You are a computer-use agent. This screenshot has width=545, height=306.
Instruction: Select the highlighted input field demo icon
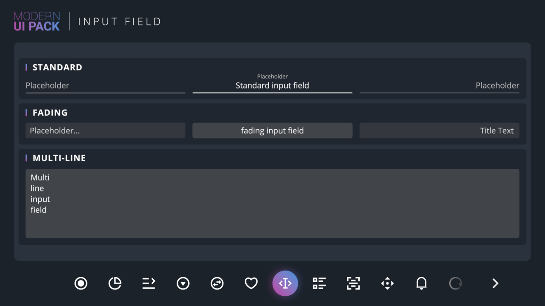tap(285, 283)
